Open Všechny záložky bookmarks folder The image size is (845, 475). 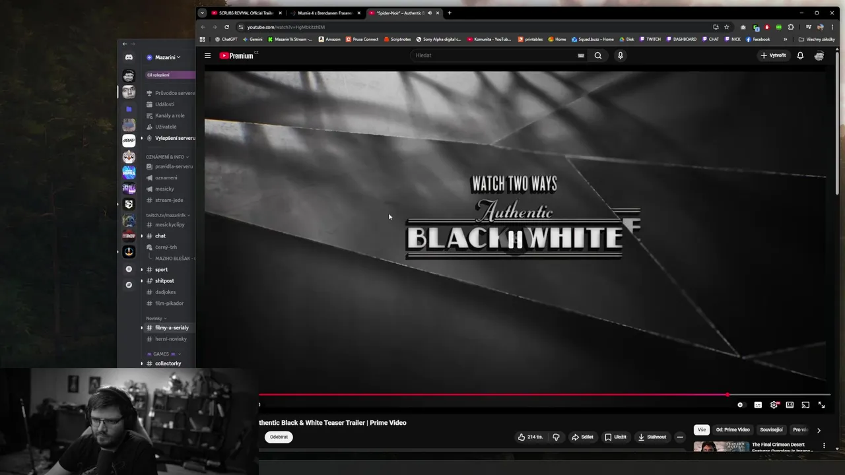817,39
